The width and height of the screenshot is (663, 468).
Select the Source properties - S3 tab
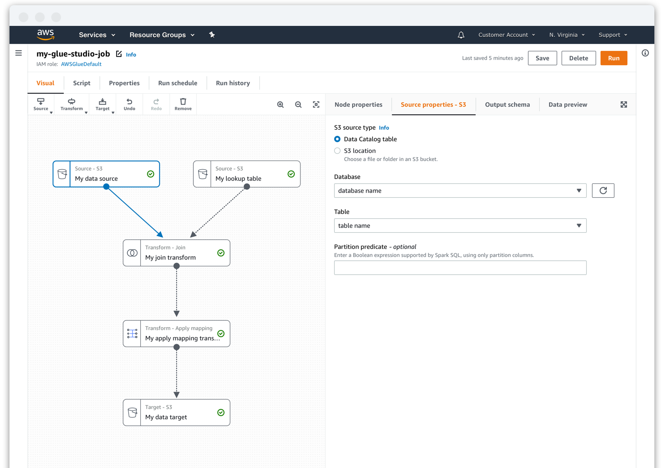pos(433,104)
